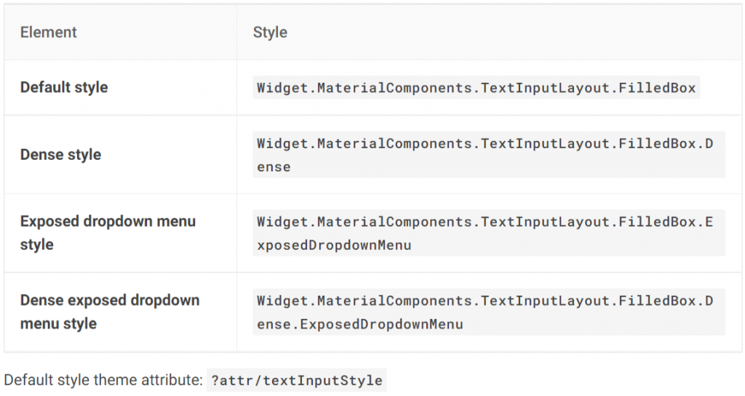Screen dimensions: 745x396
Task: Click the wrapped "xposedDropdownMenu" code text
Action: click(334, 245)
